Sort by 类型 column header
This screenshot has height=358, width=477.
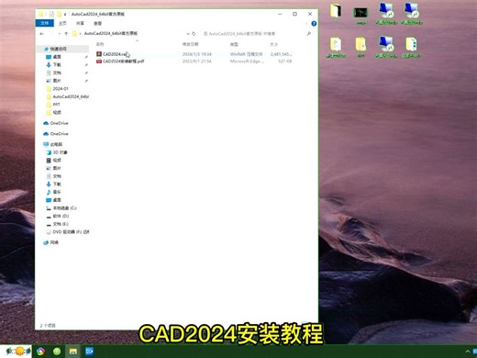point(234,44)
